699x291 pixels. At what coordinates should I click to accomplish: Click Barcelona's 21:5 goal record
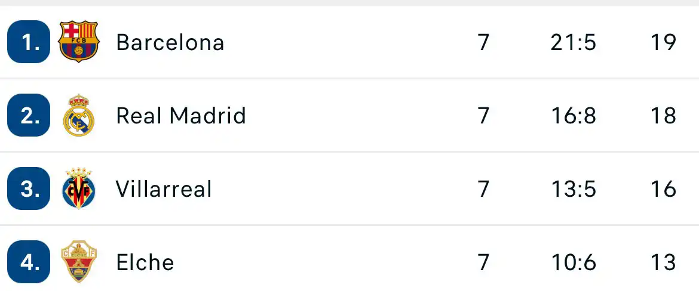[574, 43]
